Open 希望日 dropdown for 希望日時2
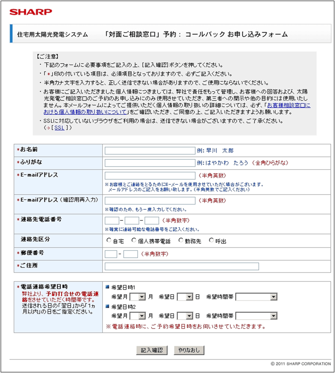Image resolution: width=335 pixels, height=373 pixels. tap(185, 316)
